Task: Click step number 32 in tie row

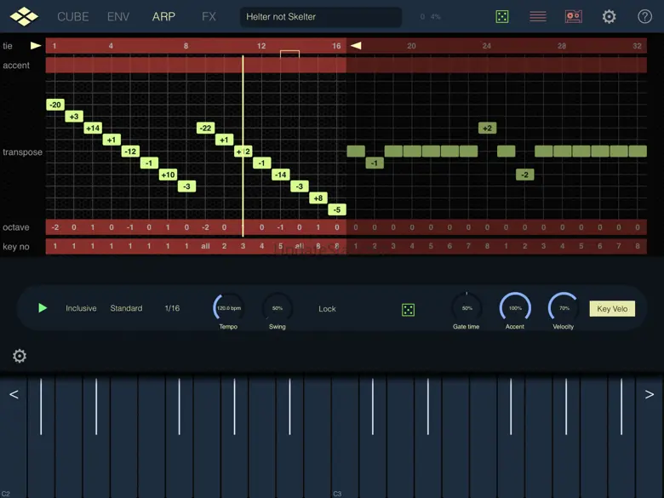Action: tap(637, 46)
